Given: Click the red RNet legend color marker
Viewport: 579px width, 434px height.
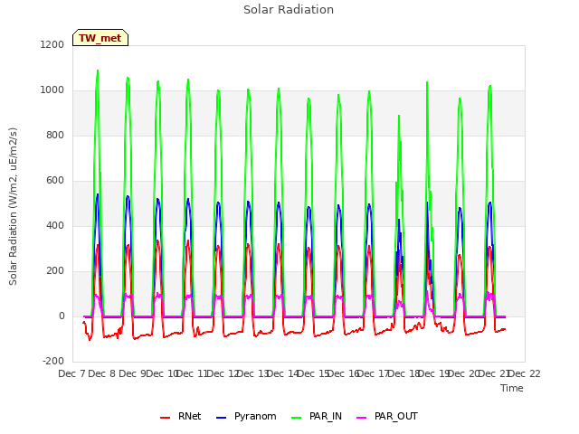Looking at the screenshot, I should 165,418.
